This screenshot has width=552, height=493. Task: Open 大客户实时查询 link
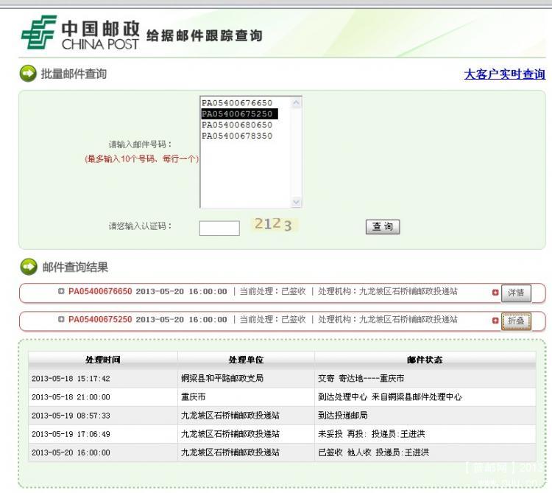coord(504,74)
